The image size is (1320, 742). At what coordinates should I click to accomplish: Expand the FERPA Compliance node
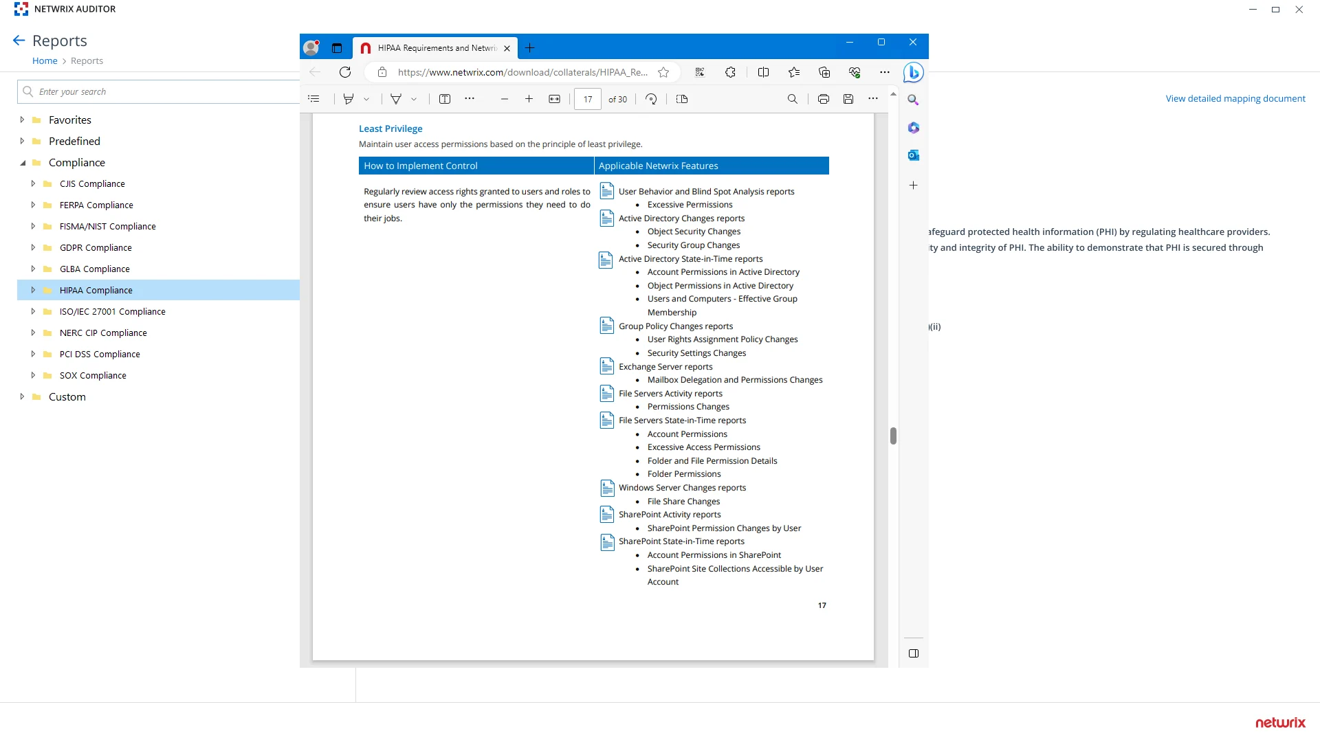(33, 205)
